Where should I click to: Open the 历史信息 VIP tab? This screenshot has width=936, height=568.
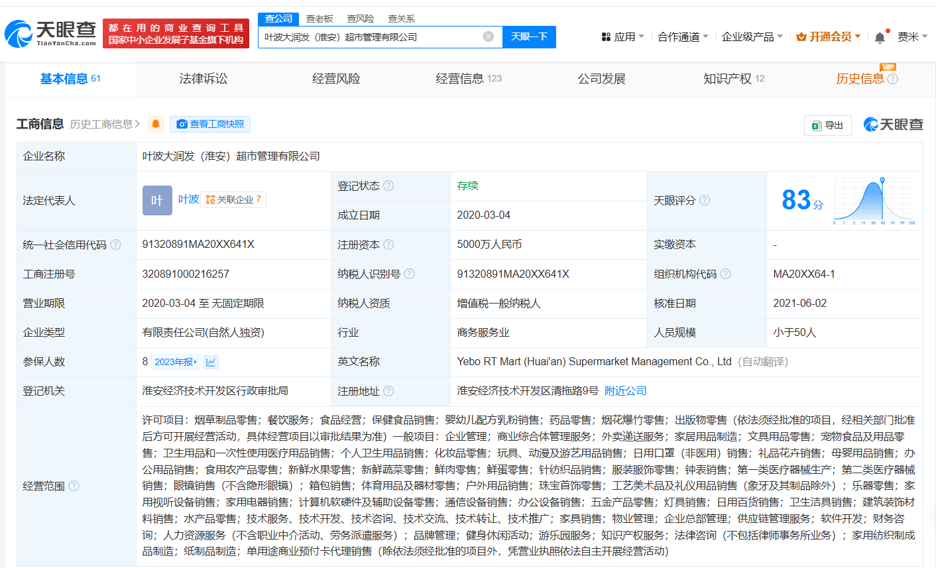point(860,79)
